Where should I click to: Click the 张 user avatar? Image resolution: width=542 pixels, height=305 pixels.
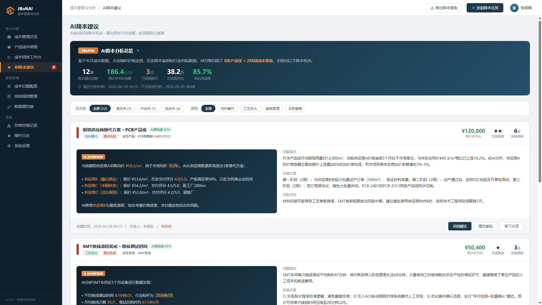(x=514, y=8)
